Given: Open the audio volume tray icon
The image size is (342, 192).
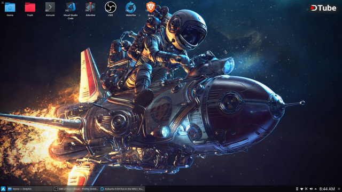Looking at the screenshot, I should pyautogui.click(x=311, y=189).
